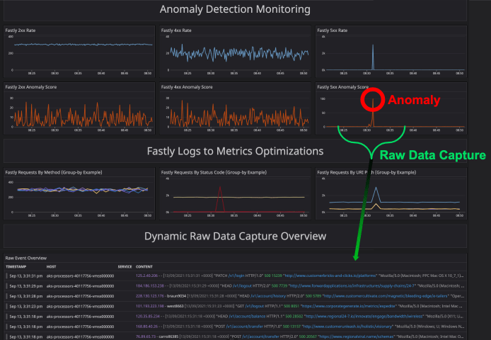Click the red anomaly circle marker
Screen dimensions: 491x340
pyautogui.click(x=371, y=100)
